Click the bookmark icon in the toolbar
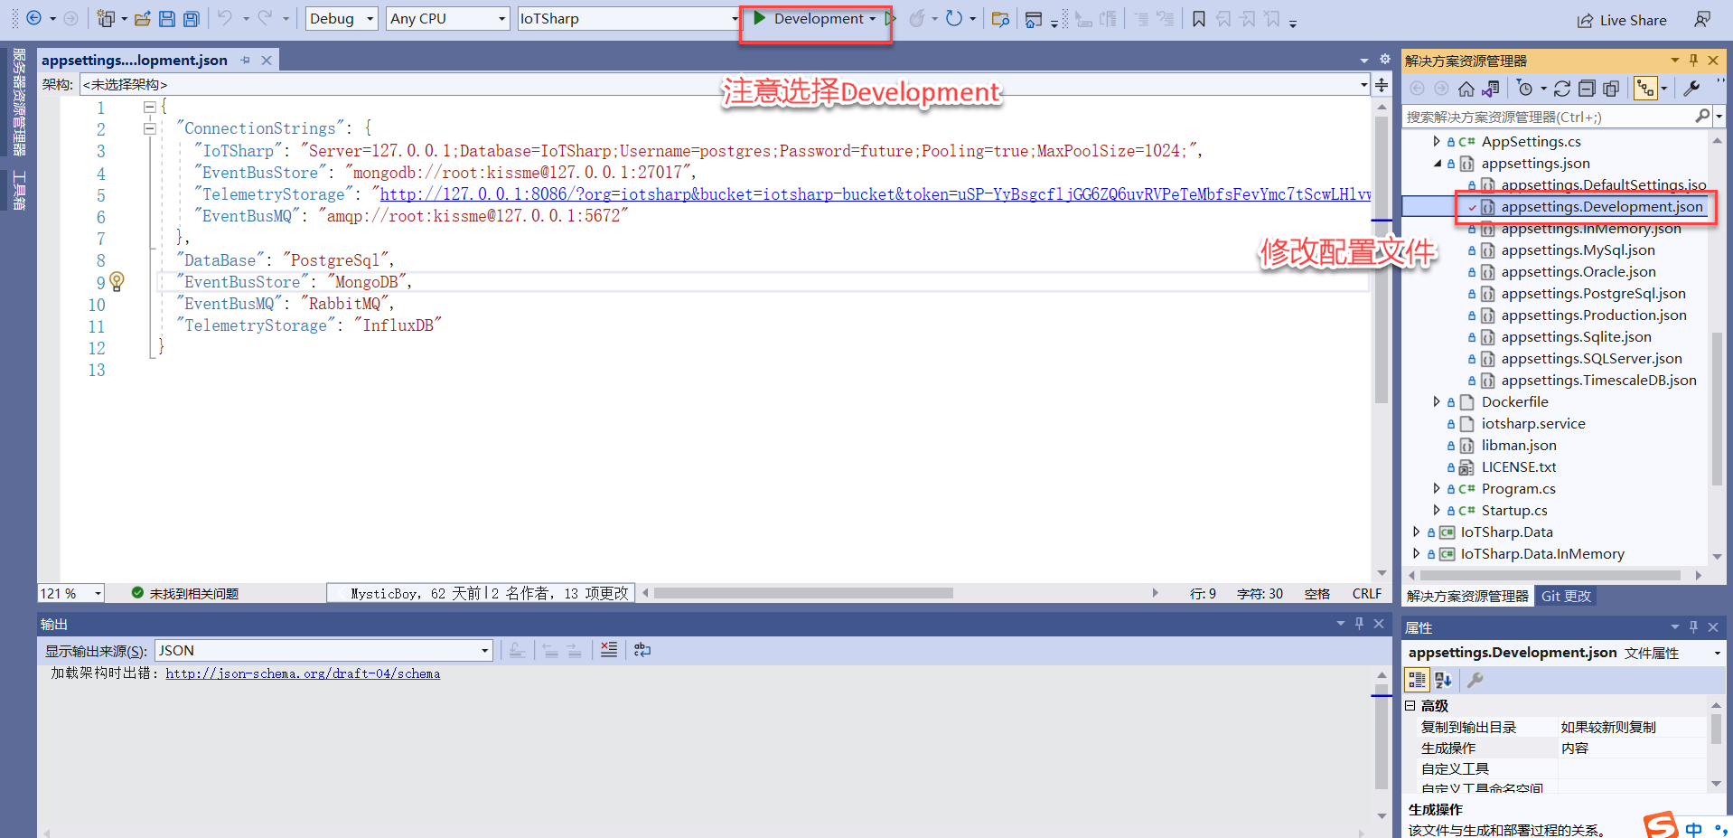The width and height of the screenshot is (1733, 838). click(1198, 19)
